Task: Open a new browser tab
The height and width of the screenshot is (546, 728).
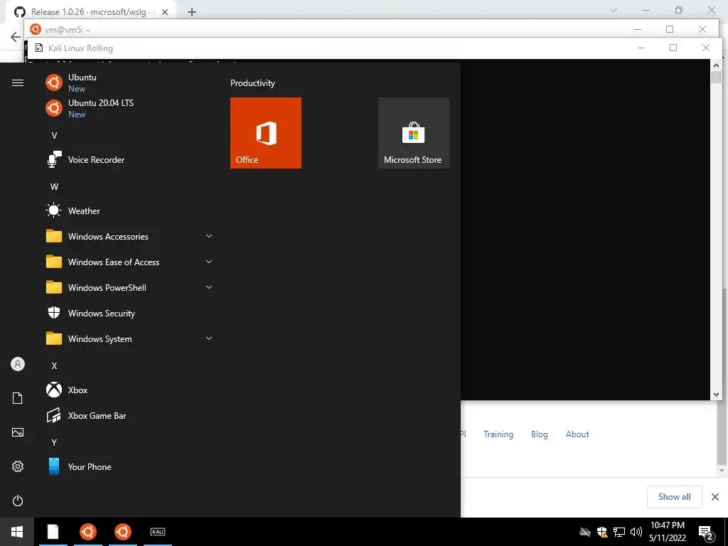Action: click(x=192, y=13)
